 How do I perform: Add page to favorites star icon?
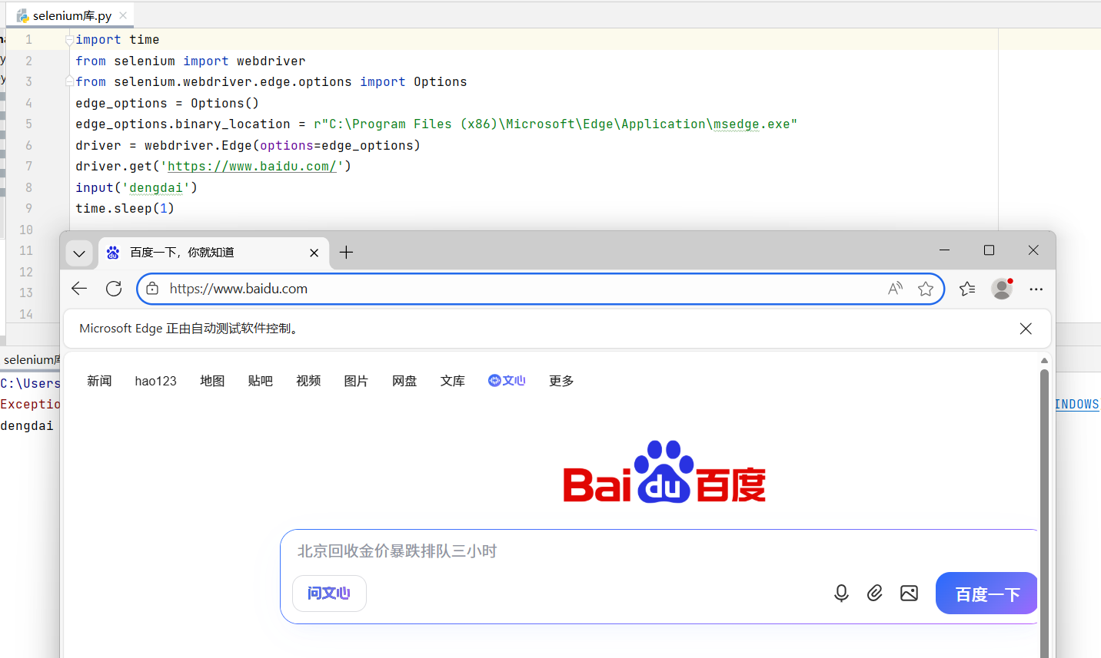pyautogui.click(x=926, y=289)
